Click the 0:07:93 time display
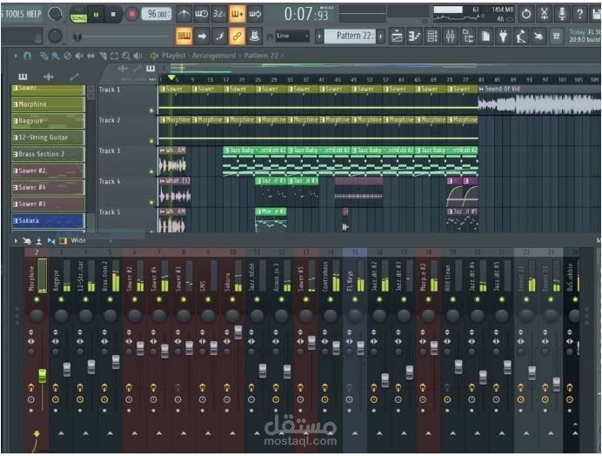 (x=306, y=15)
